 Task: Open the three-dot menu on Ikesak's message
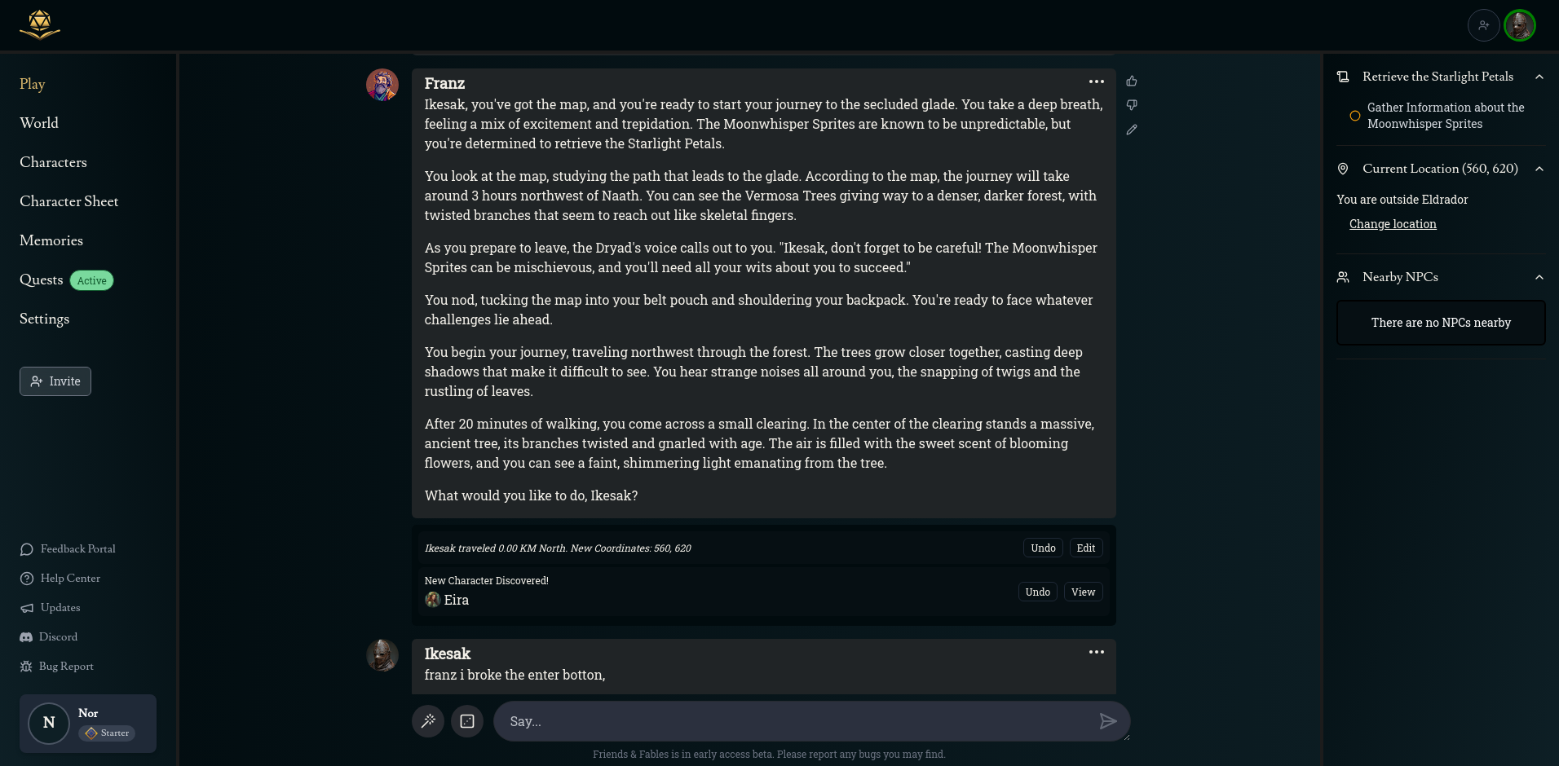click(1096, 652)
